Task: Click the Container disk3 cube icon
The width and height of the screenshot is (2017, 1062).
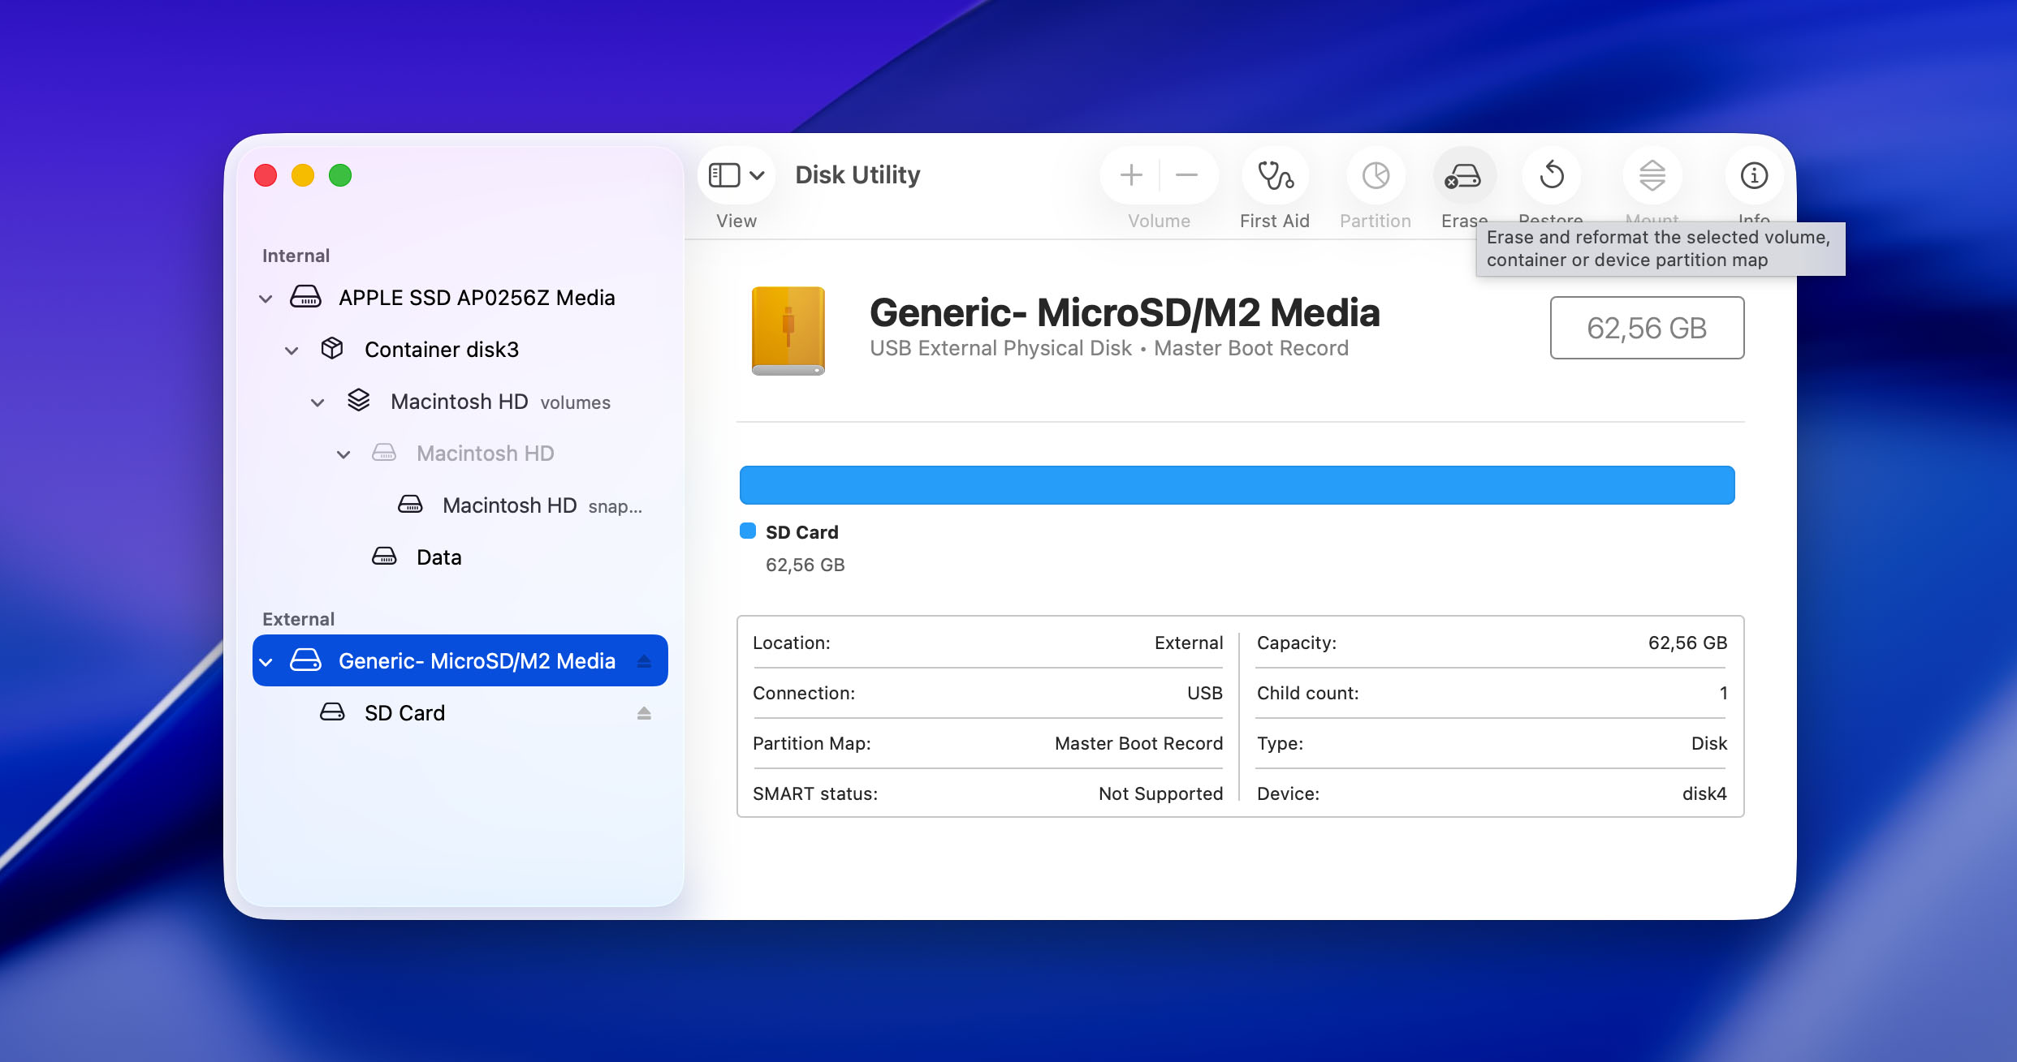Action: (x=332, y=349)
